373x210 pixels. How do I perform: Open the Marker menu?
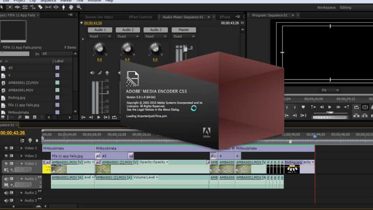(66, 1)
